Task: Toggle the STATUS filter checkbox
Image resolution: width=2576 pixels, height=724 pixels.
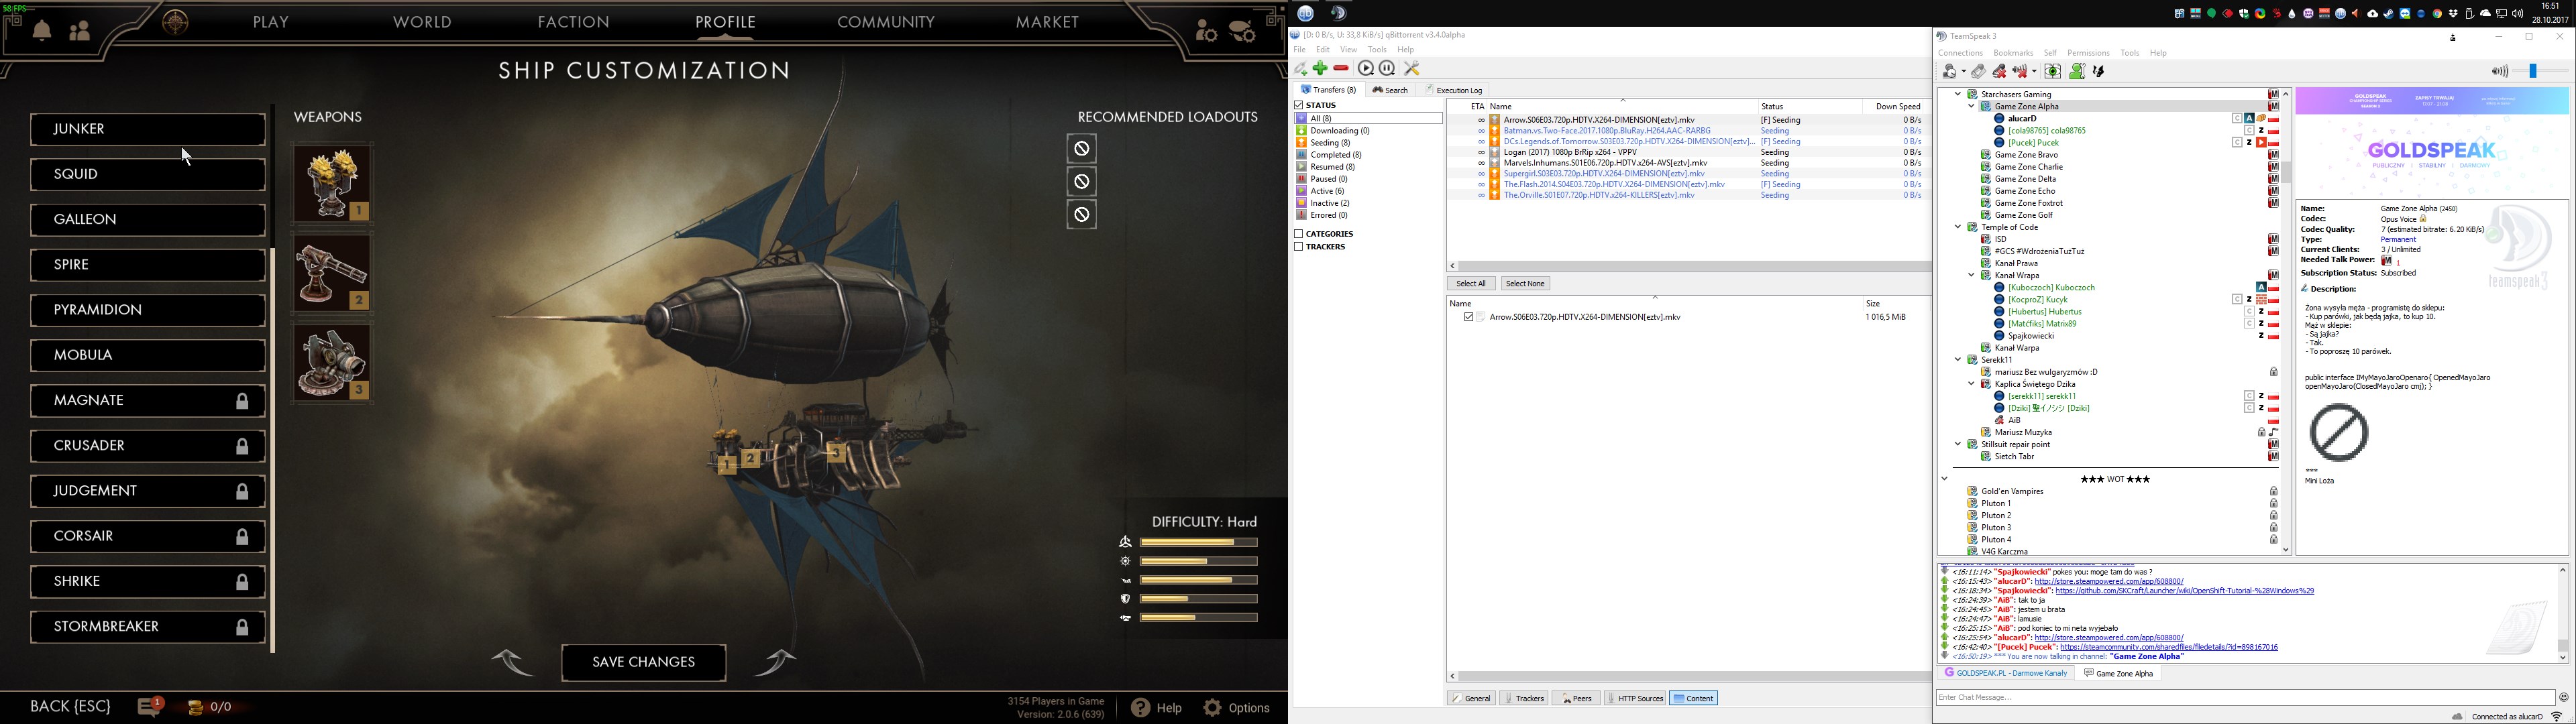Action: 1299,105
